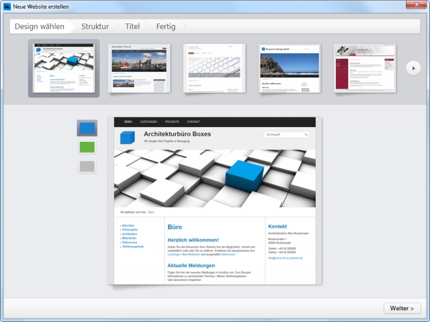The image size is (430, 322).
Task: Click the large blue cube preview image
Action: (214, 177)
